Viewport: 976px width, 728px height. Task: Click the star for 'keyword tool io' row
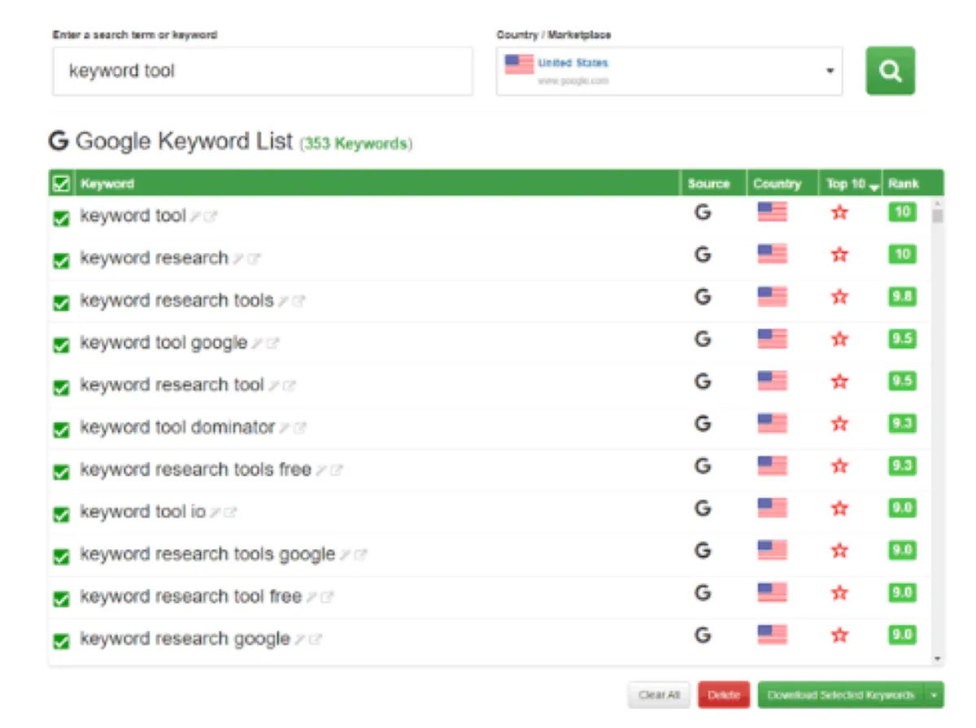[x=839, y=509]
